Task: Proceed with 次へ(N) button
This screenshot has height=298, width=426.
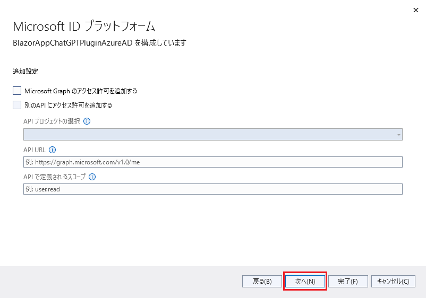Action: pos(305,282)
